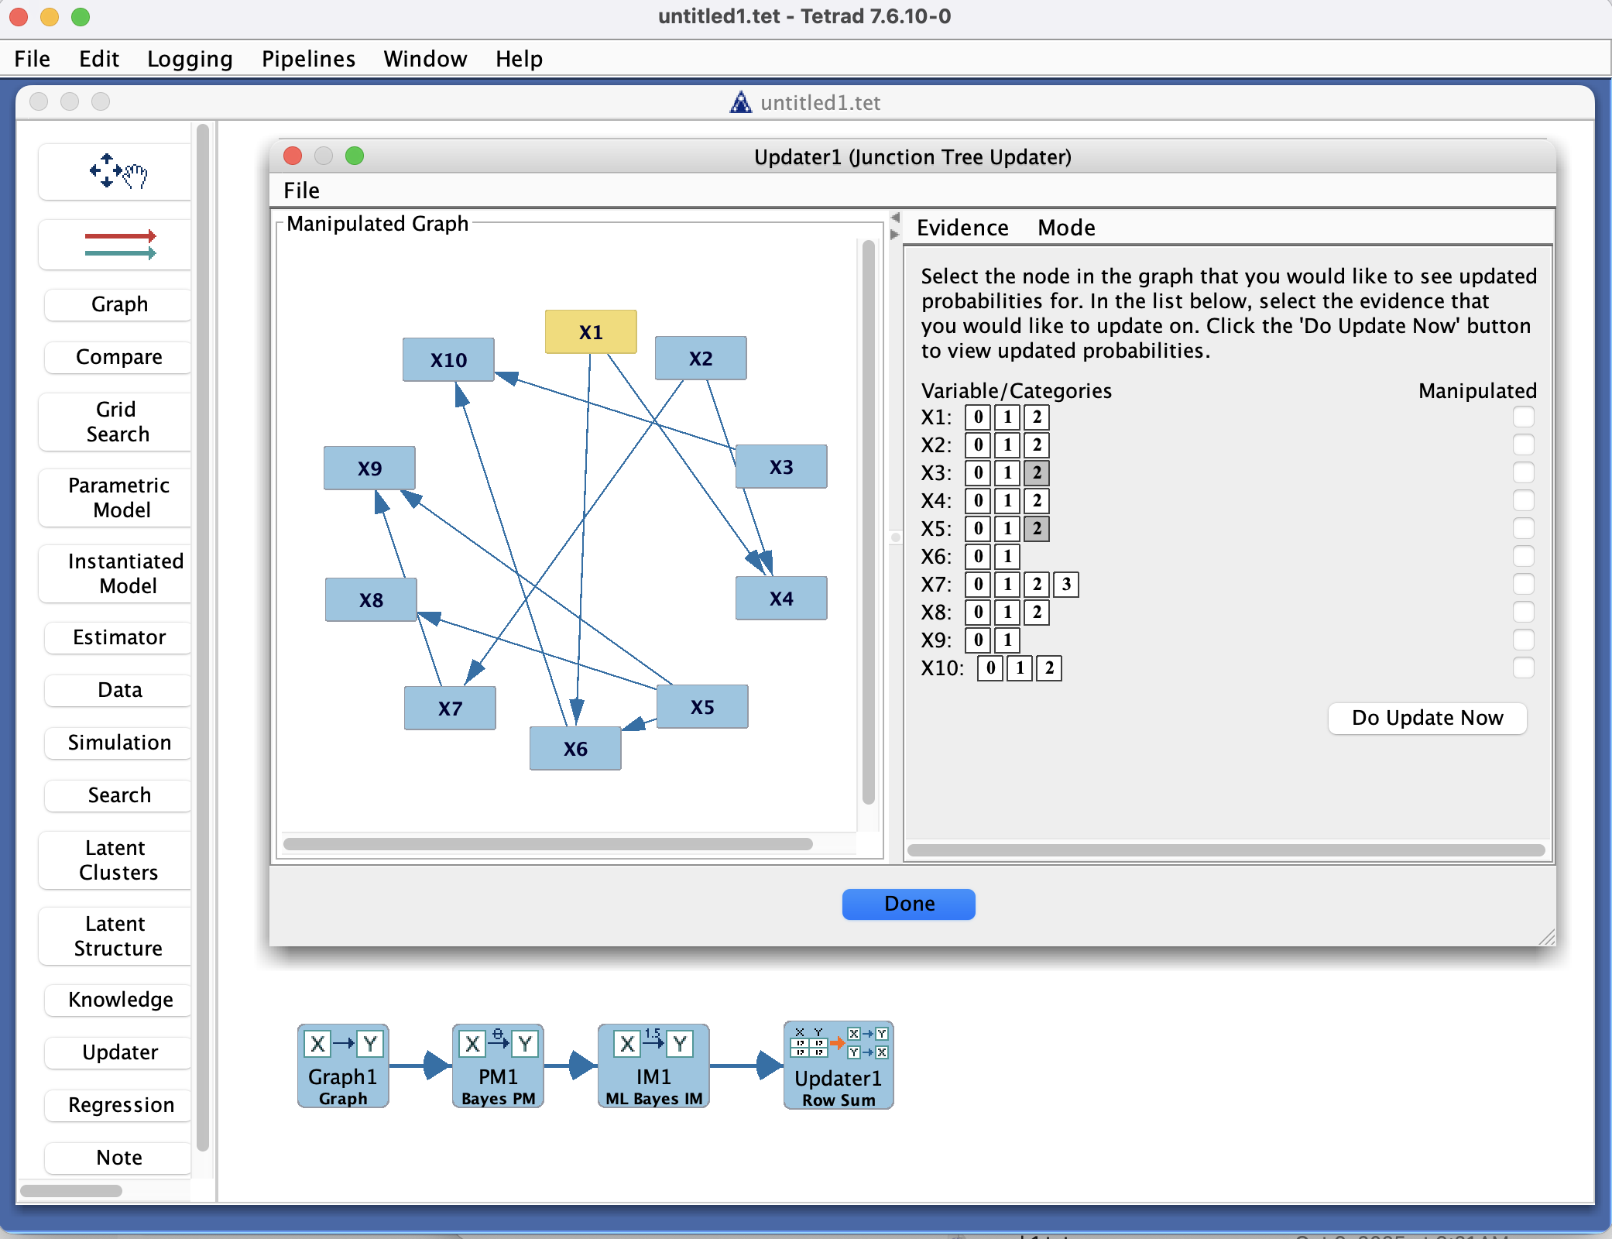Image resolution: width=1612 pixels, height=1239 pixels.
Task: Check Manipulated box for X8
Action: click(x=1524, y=612)
